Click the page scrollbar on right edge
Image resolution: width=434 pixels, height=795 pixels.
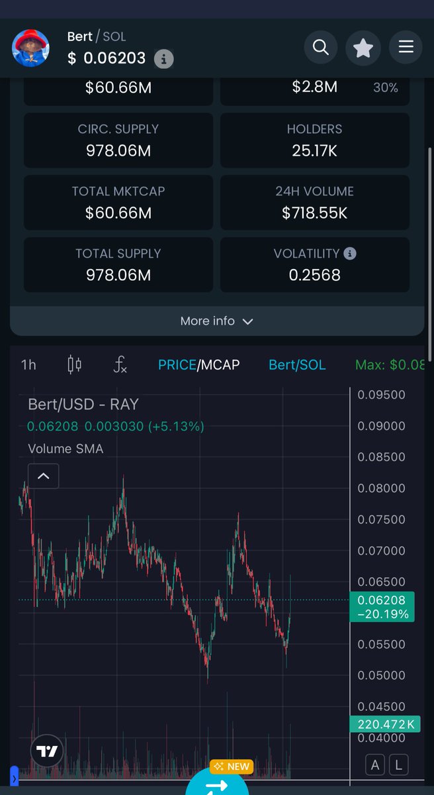[x=430, y=253]
